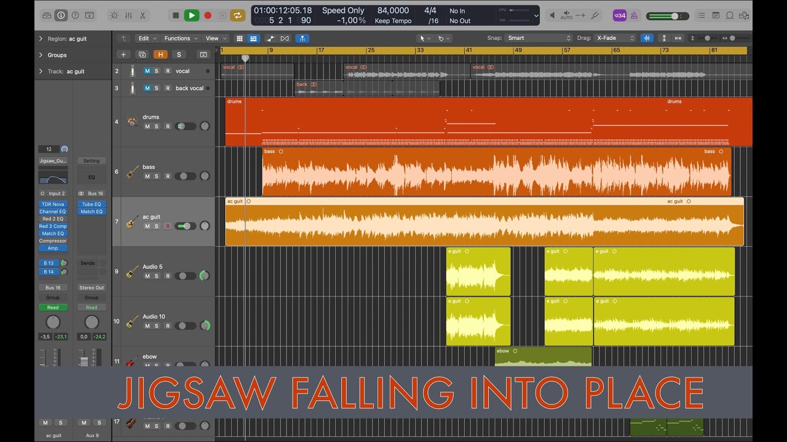Open the Edit menu in tracks area

click(x=147, y=38)
